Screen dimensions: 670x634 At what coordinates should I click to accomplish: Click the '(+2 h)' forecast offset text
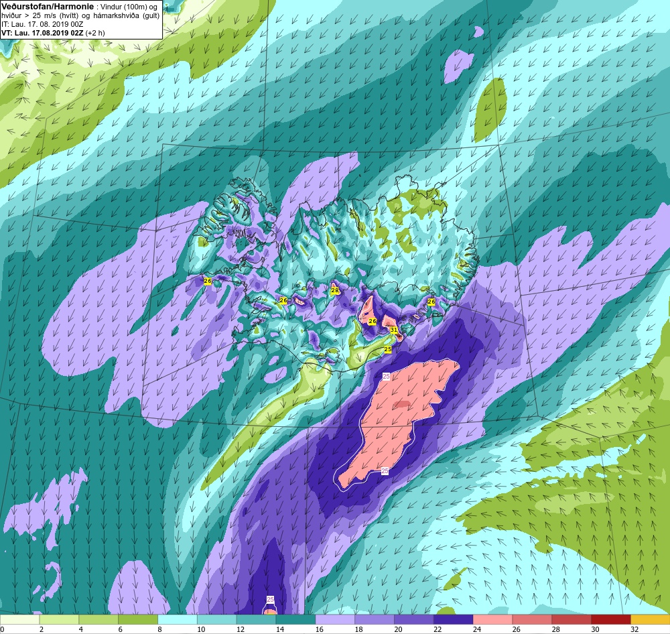click(95, 33)
